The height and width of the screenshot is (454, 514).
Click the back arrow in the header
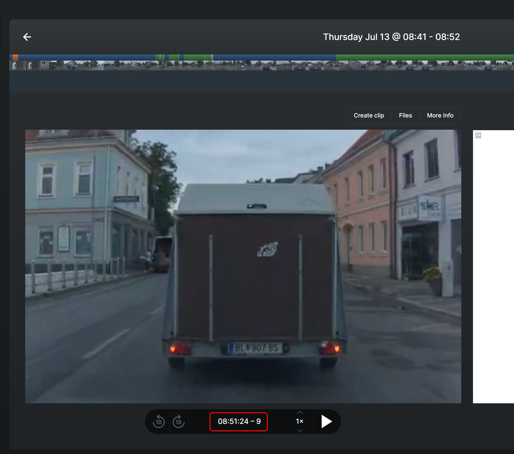pos(27,37)
